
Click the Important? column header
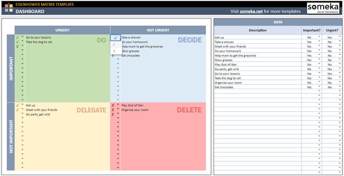coord(312,30)
